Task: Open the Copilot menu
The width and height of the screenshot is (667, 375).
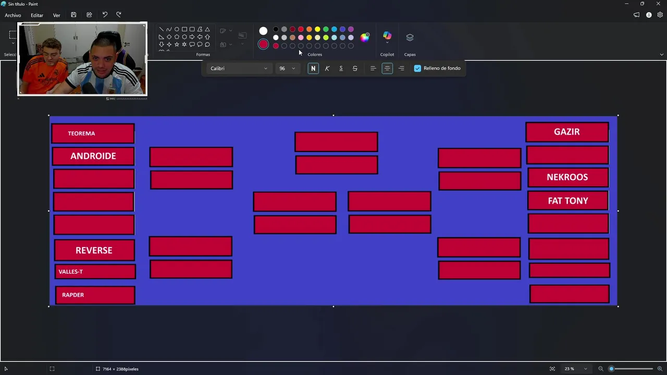Action: point(387,36)
